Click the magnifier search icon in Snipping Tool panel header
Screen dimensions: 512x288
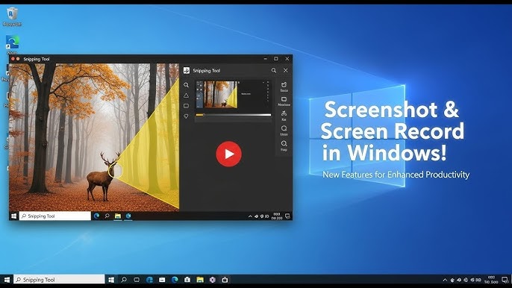(x=274, y=70)
